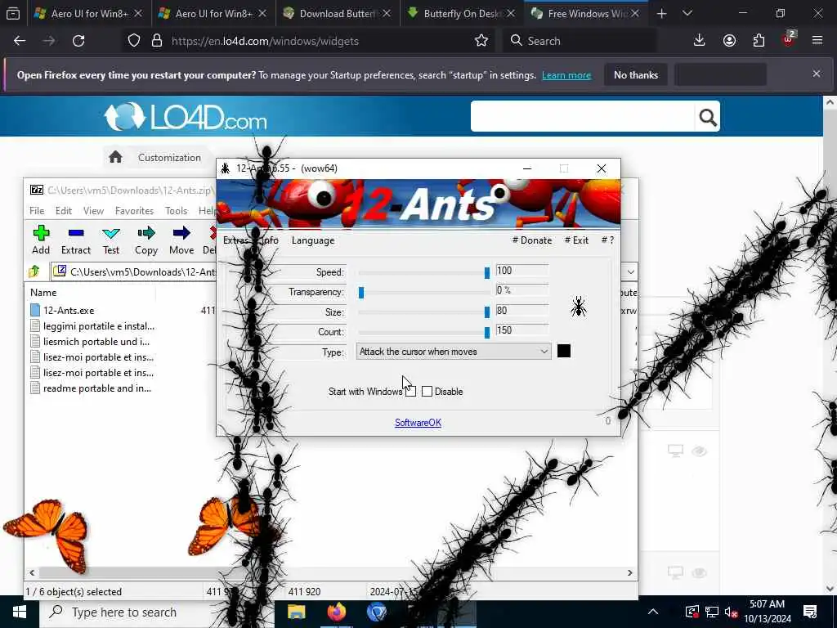Open the Tools menu in 7-Zip
Viewport: 837px width, 628px height.
point(177,210)
